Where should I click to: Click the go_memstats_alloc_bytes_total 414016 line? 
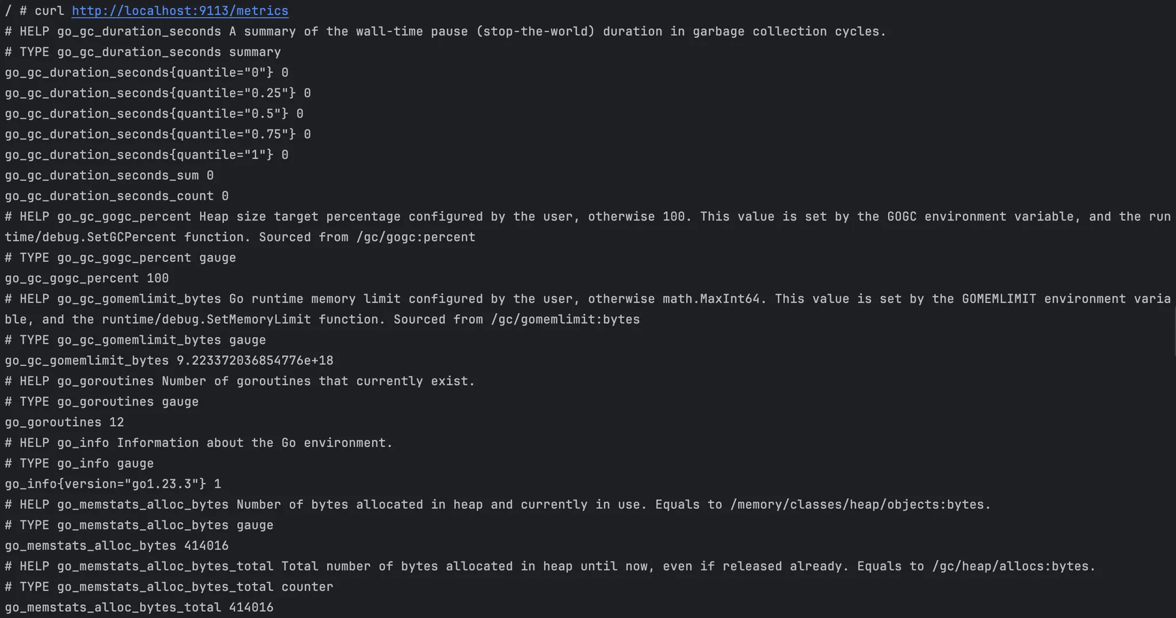(139, 608)
